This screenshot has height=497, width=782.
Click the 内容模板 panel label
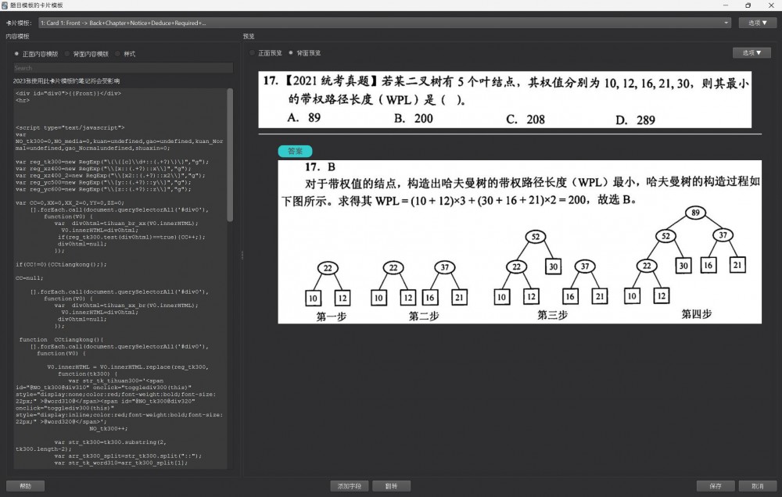click(17, 37)
